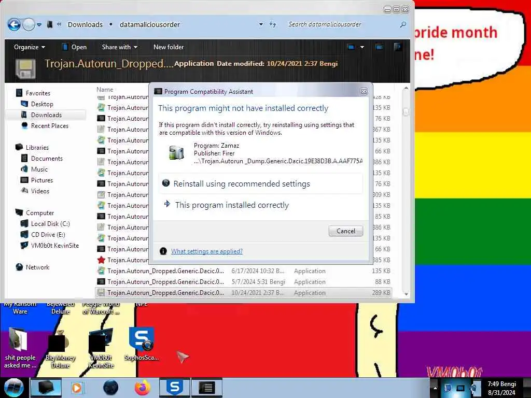Click the Cancel button in the dialog
The image size is (531, 398).
(345, 231)
